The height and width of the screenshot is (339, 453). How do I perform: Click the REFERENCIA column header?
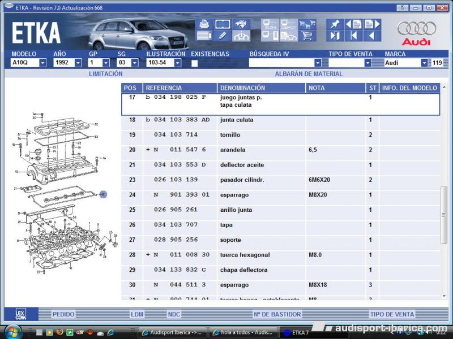pos(180,88)
